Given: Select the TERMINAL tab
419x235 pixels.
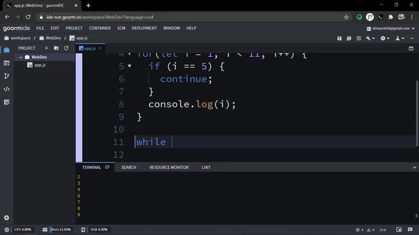Looking at the screenshot, I should [92, 167].
